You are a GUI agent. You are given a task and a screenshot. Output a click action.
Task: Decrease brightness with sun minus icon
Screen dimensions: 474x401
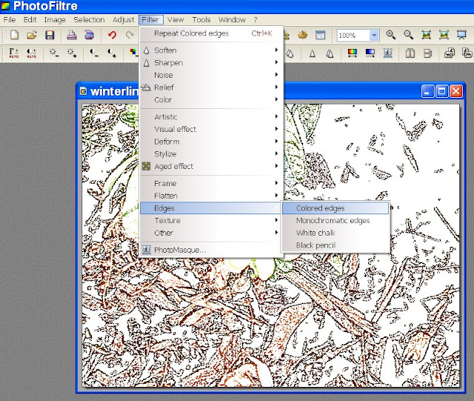click(54, 53)
